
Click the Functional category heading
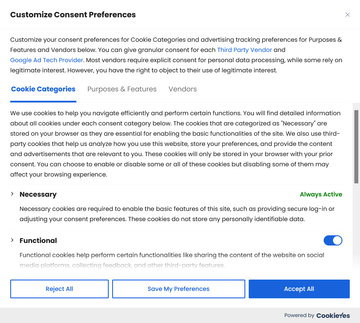38,241
